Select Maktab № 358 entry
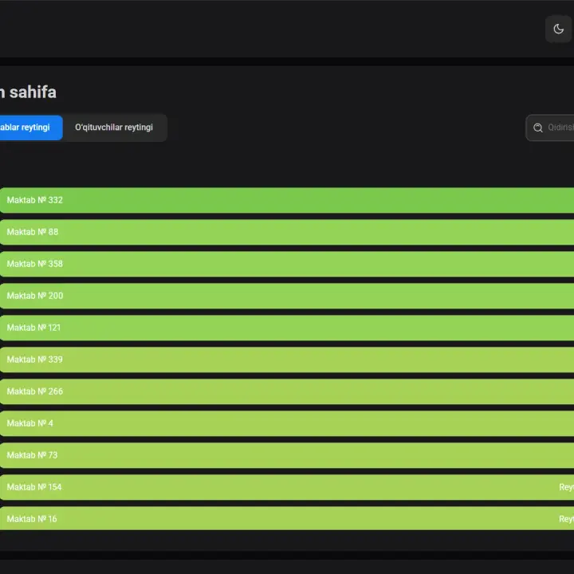The height and width of the screenshot is (574, 574). [x=287, y=264]
